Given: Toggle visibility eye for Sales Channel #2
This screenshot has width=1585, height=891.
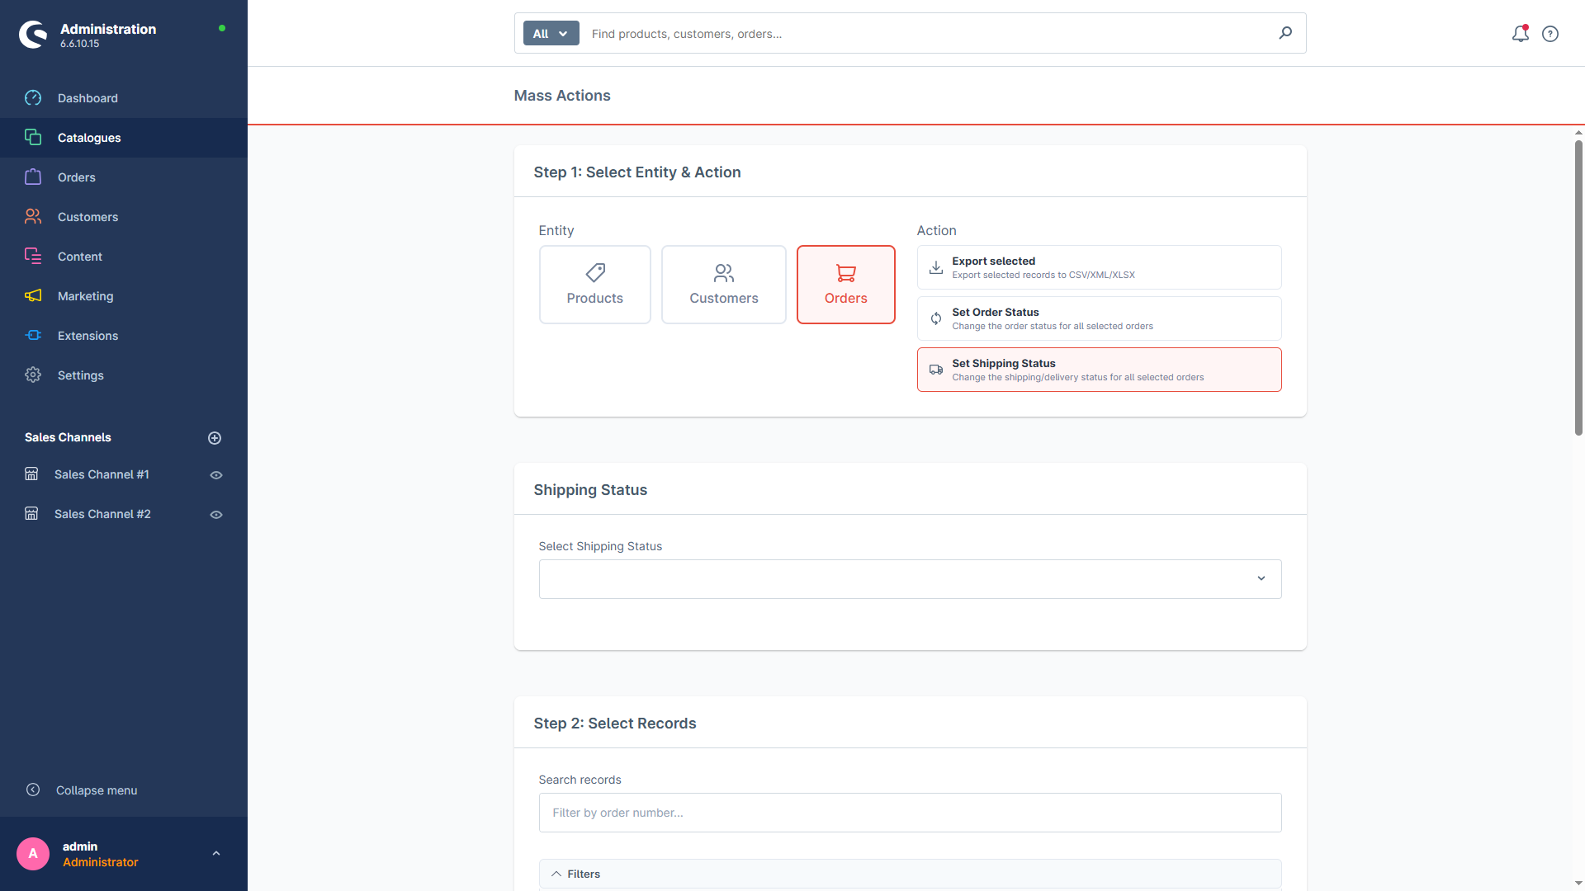Looking at the screenshot, I should 216,515.
